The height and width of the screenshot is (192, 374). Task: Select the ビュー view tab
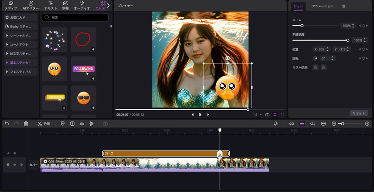tap(298, 6)
